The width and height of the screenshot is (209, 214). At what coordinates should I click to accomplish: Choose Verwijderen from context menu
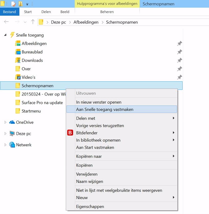122,174
